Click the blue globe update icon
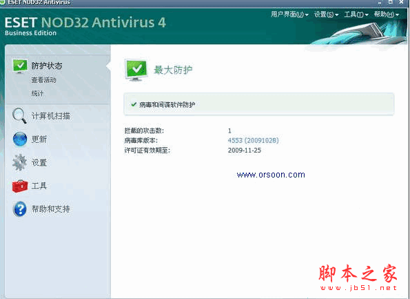This screenshot has width=410, height=299. (20, 139)
